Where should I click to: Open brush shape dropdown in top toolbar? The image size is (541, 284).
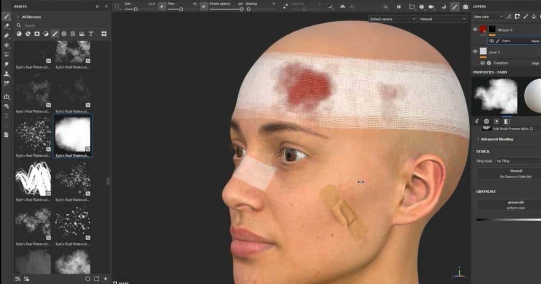click(x=118, y=6)
